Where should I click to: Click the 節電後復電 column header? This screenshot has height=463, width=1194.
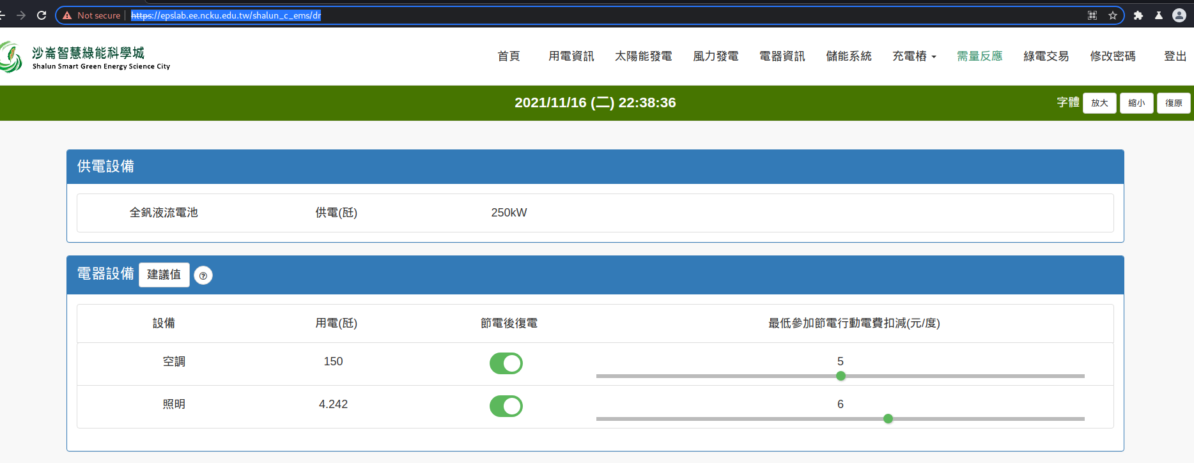tap(509, 323)
